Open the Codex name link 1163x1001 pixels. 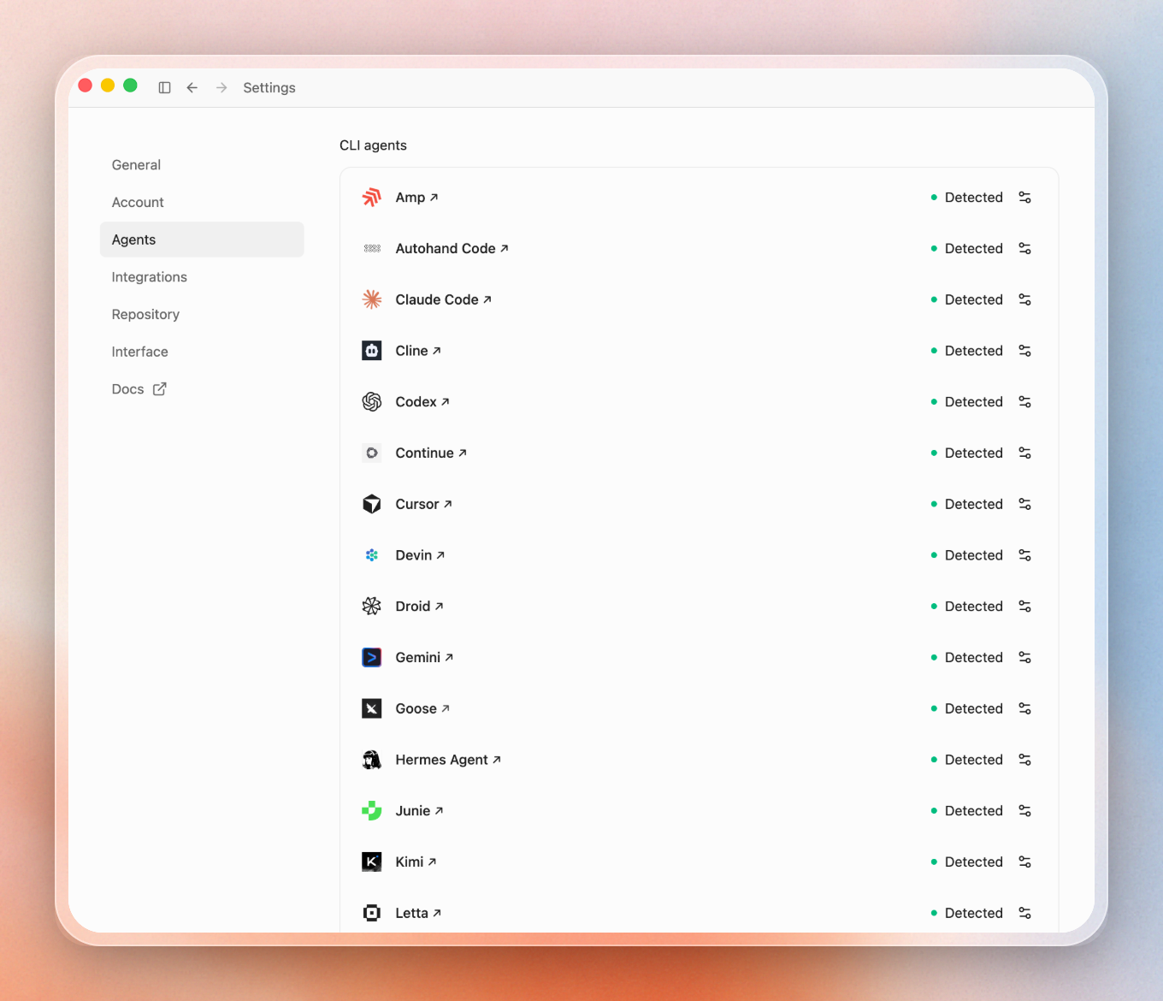422,402
